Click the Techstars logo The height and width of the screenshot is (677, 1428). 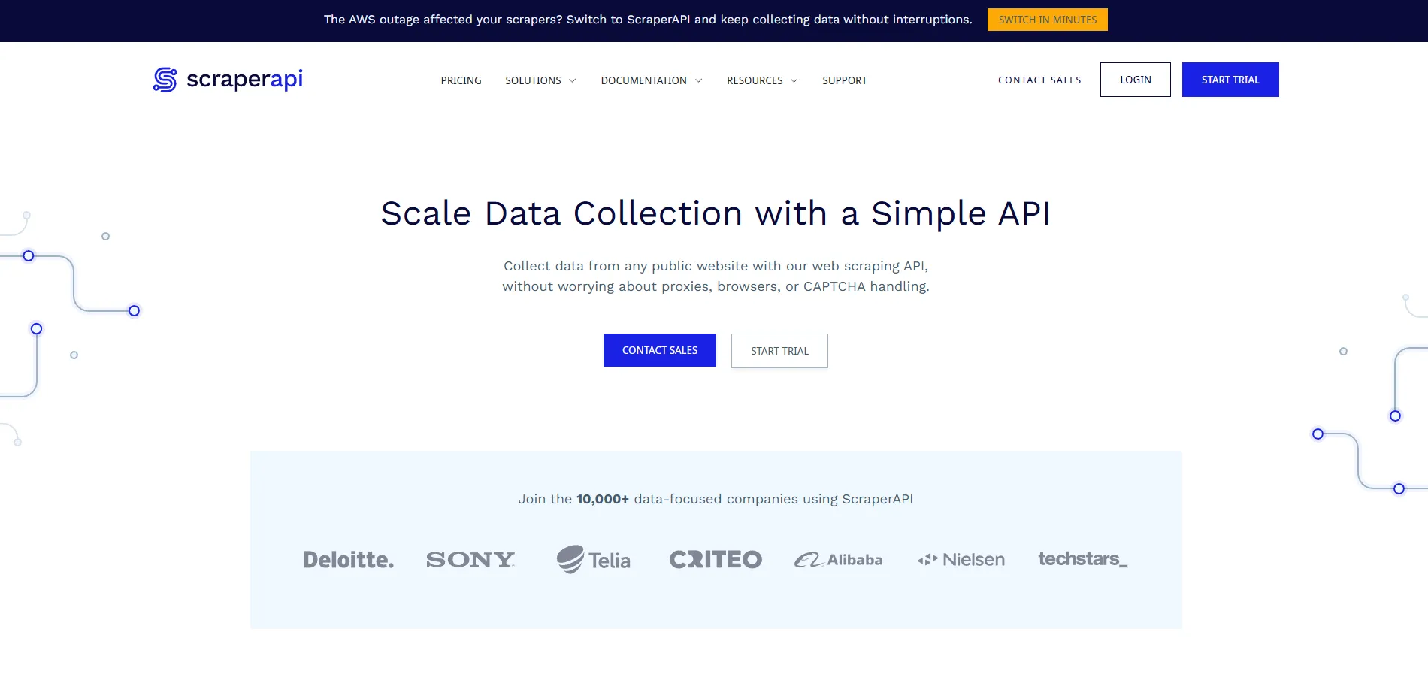(x=1082, y=559)
